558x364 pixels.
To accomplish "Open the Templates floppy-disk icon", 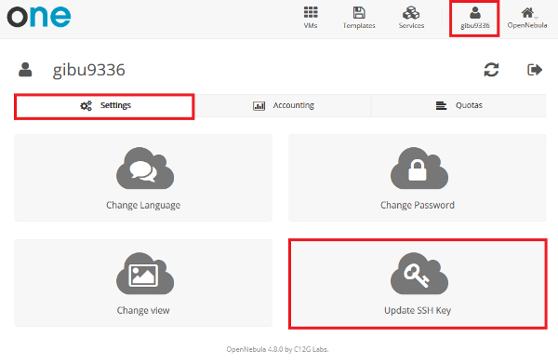I will point(359,12).
